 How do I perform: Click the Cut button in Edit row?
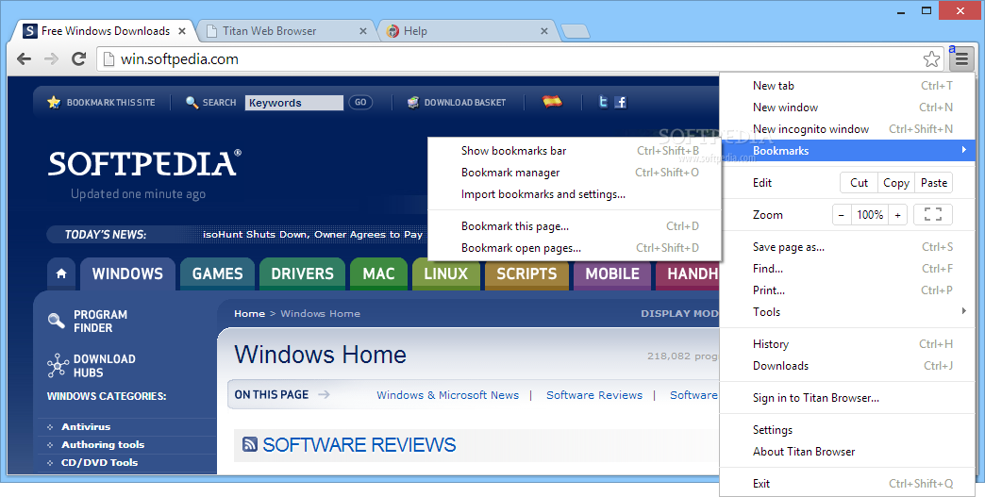859,183
